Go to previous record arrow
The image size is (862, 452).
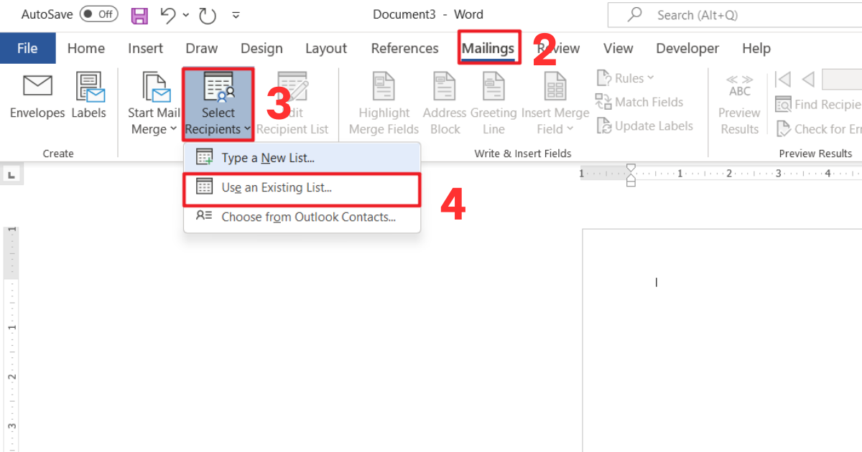pyautogui.click(x=808, y=79)
